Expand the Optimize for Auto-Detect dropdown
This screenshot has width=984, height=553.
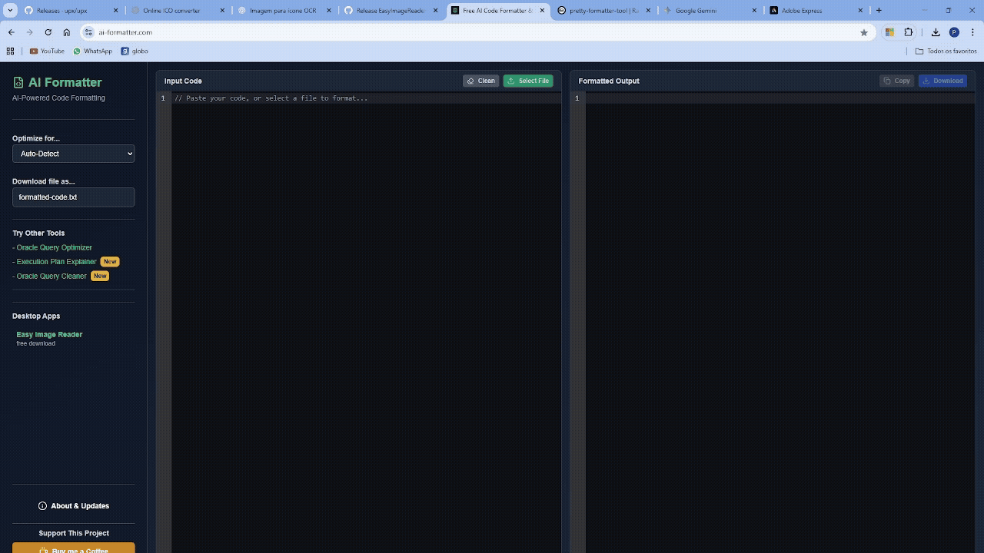74,154
